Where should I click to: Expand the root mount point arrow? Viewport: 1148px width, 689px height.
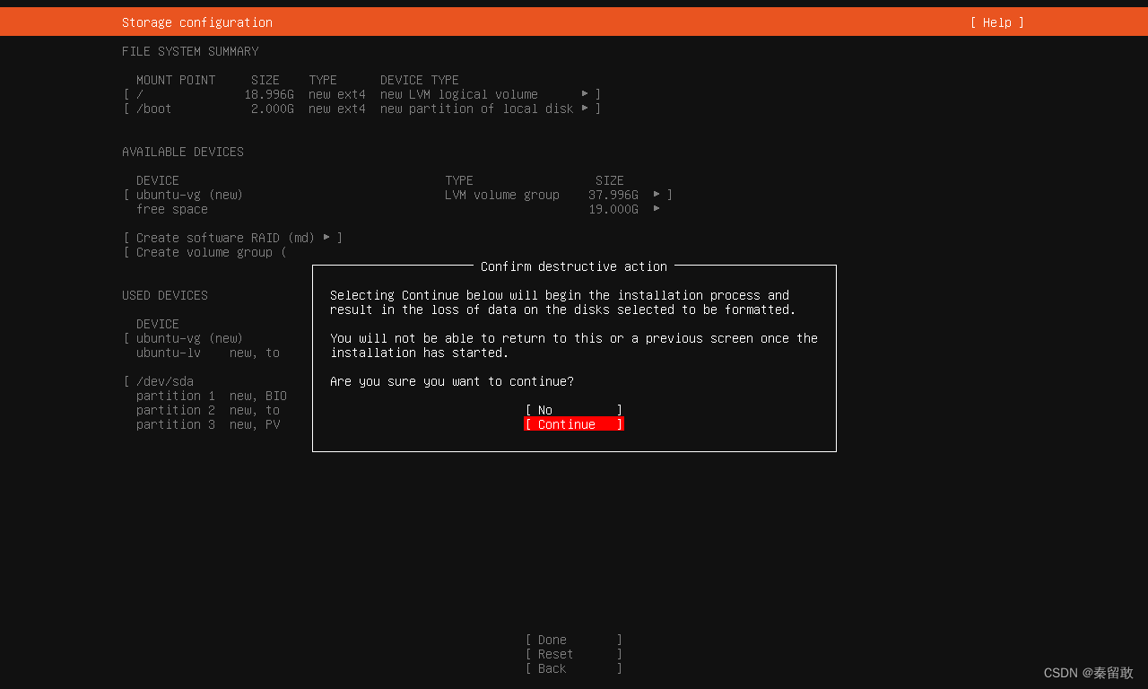[585, 93]
